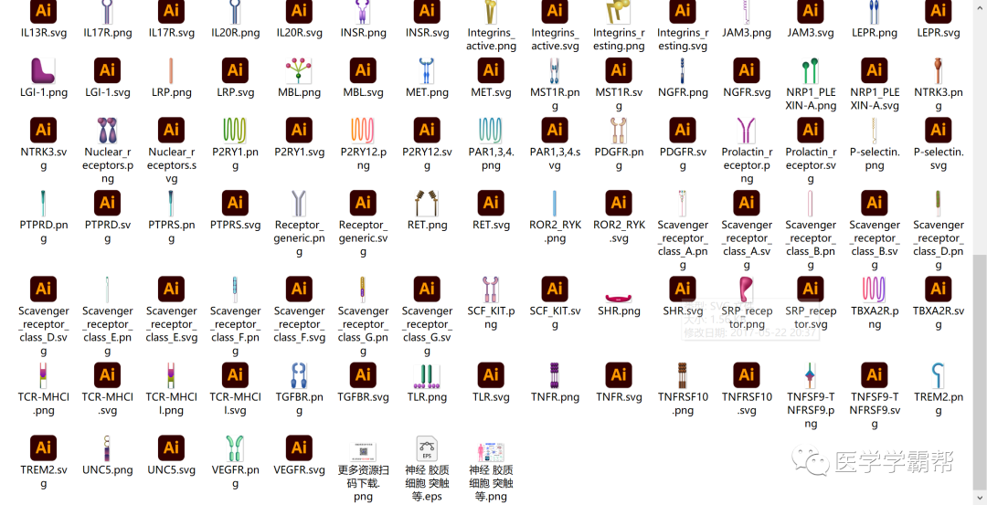Click the TLR.svg Illustrator file icon

(x=491, y=375)
